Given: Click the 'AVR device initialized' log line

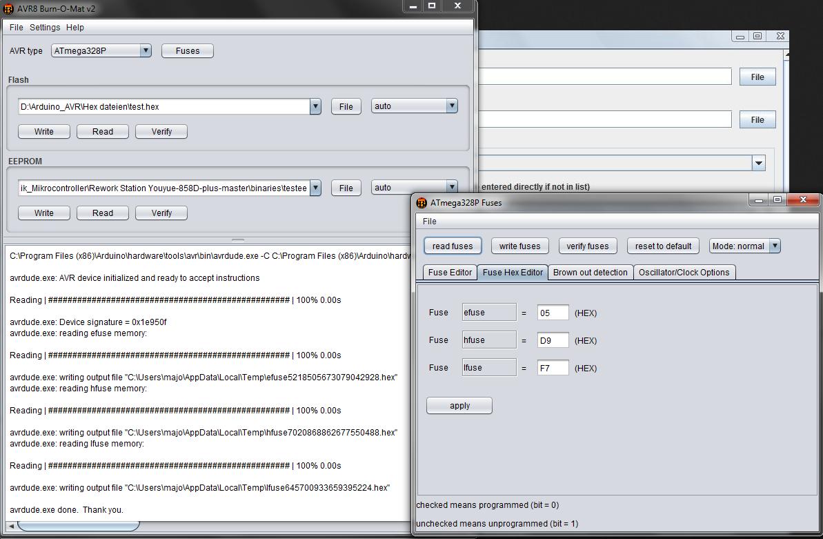Looking at the screenshot, I should (x=135, y=278).
